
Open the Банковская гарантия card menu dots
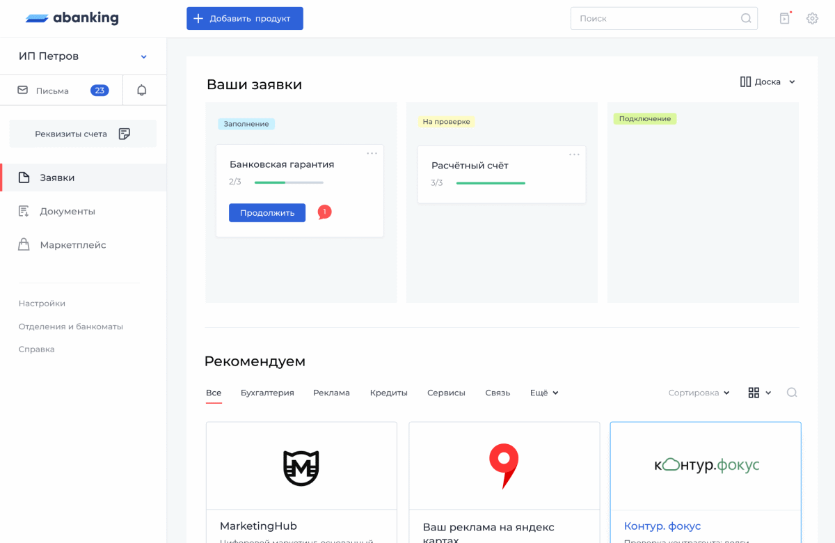pos(372,153)
